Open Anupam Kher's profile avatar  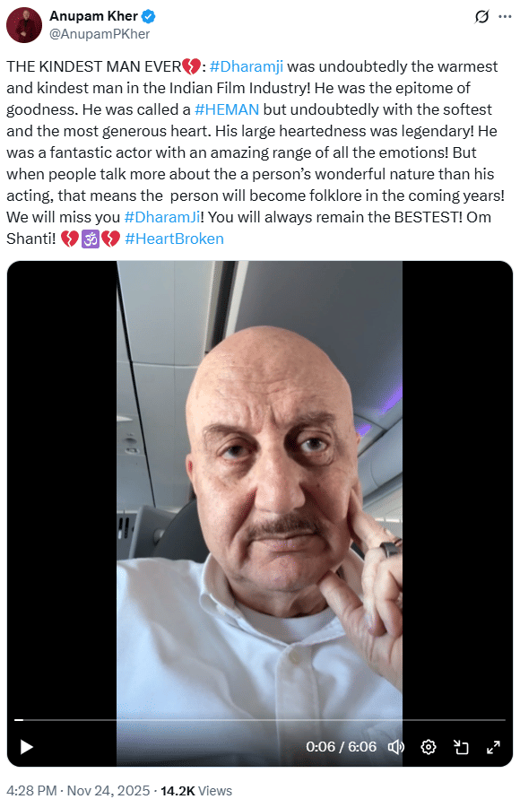(24, 25)
